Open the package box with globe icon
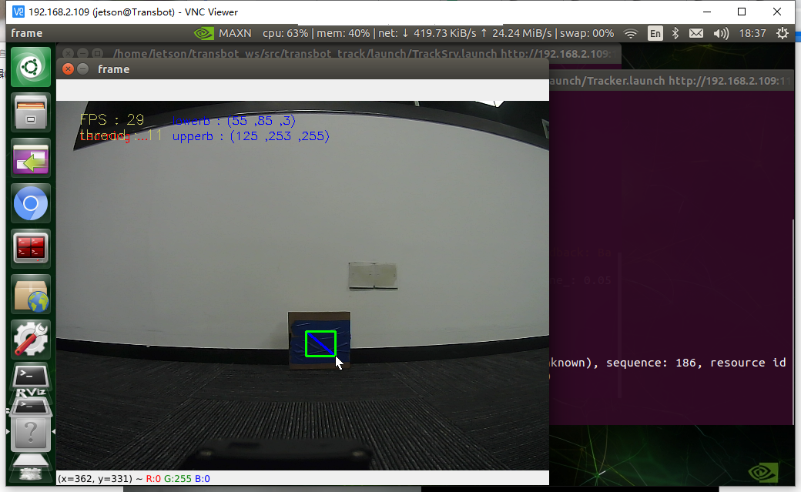This screenshot has height=492, width=801. [31, 294]
